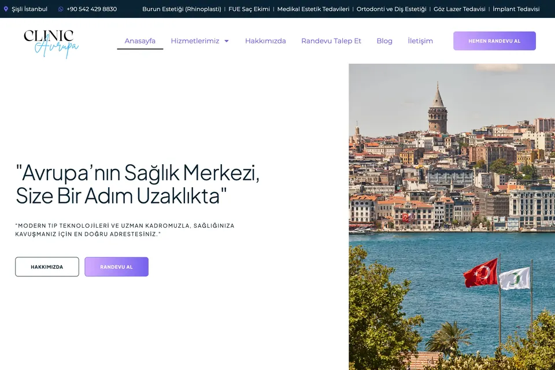
Task: Open the Hakkımızda menu item in the navigation bar
Action: 265,40
